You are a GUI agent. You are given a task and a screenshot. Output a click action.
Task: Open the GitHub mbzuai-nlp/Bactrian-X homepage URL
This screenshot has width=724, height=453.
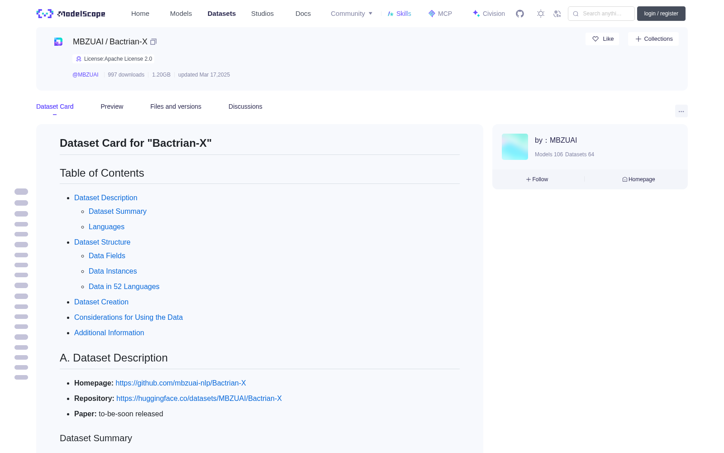click(181, 383)
